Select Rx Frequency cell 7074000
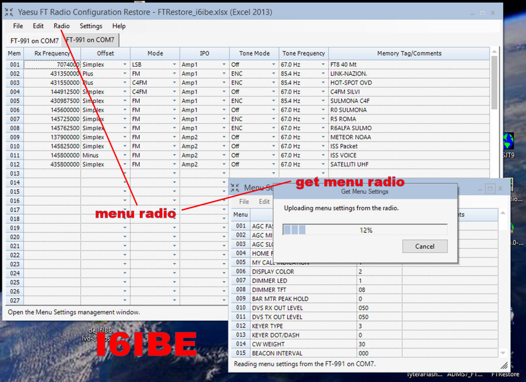This screenshot has height=382, width=526. tap(52, 64)
